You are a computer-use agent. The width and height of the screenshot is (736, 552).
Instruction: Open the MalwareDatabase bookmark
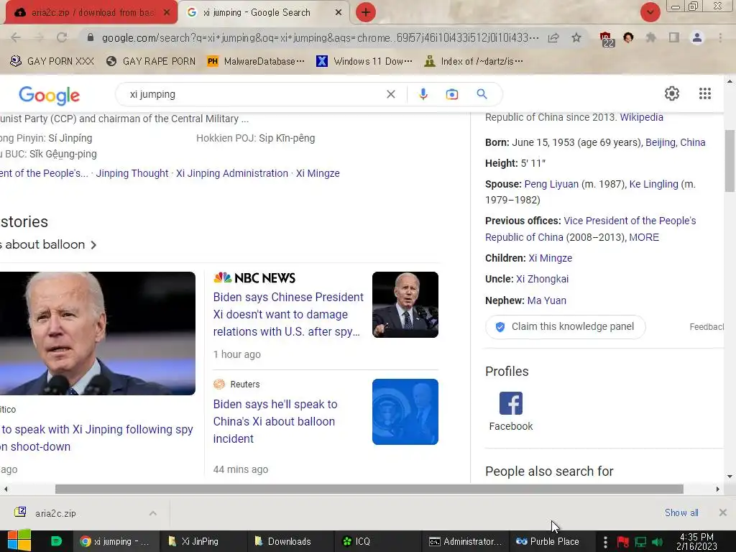pyautogui.click(x=257, y=61)
